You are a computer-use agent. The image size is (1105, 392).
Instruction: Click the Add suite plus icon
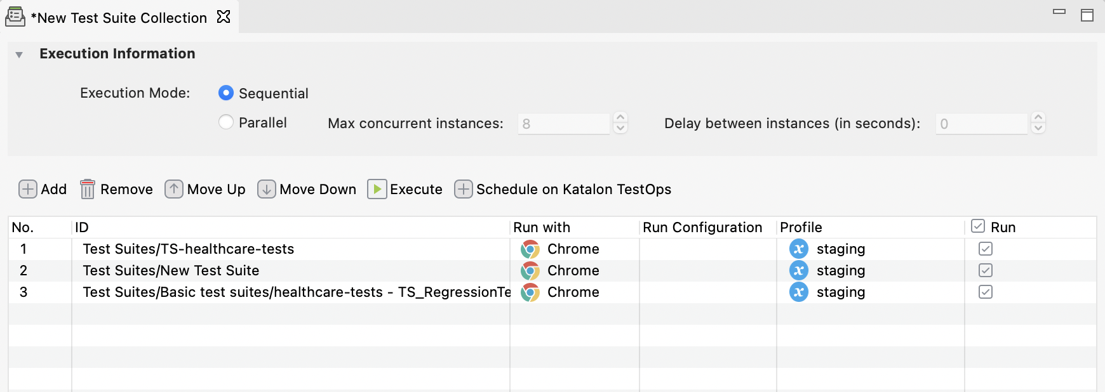click(x=28, y=189)
